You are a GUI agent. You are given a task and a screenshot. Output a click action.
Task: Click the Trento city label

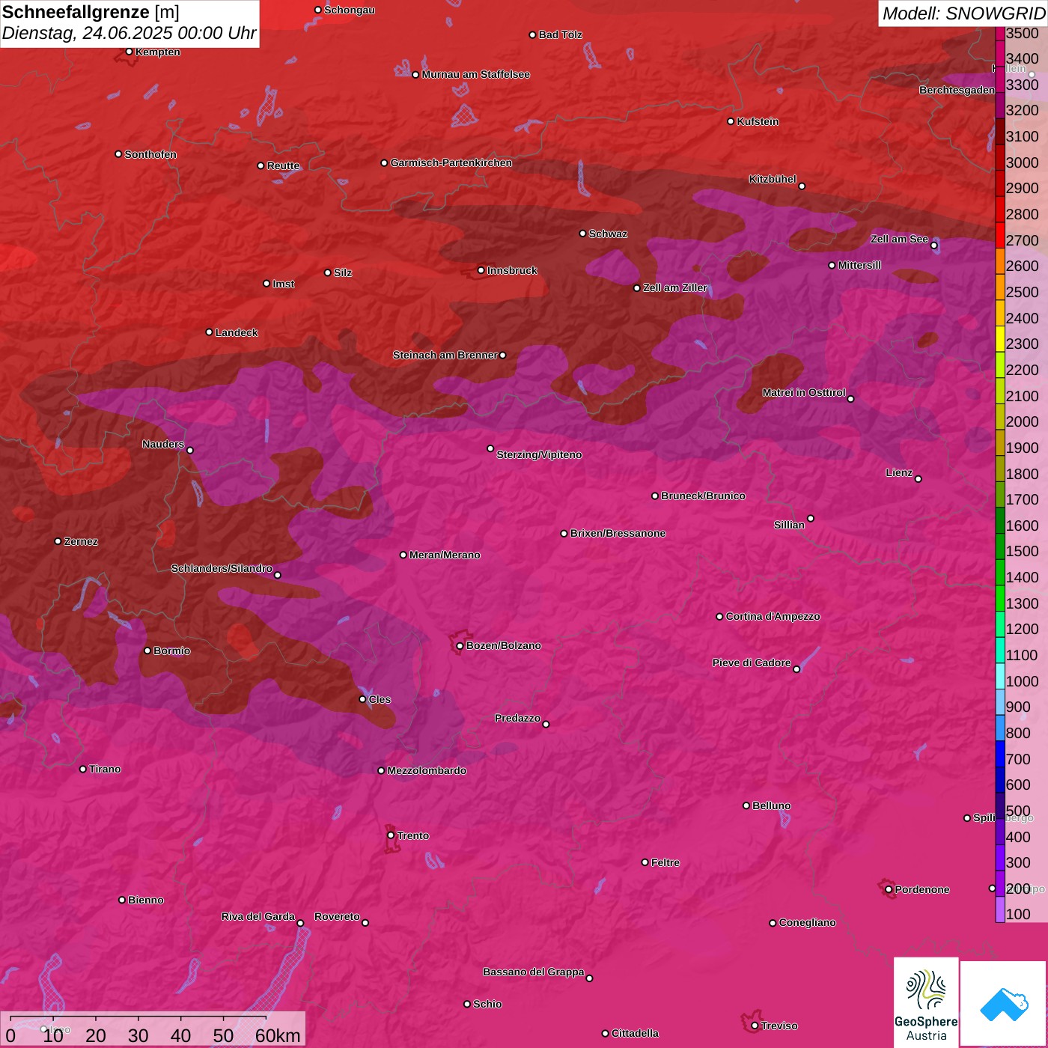[413, 835]
